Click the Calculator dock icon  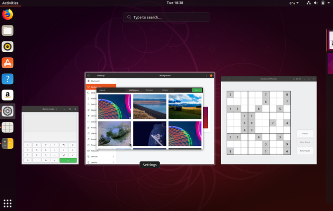pos(7,143)
